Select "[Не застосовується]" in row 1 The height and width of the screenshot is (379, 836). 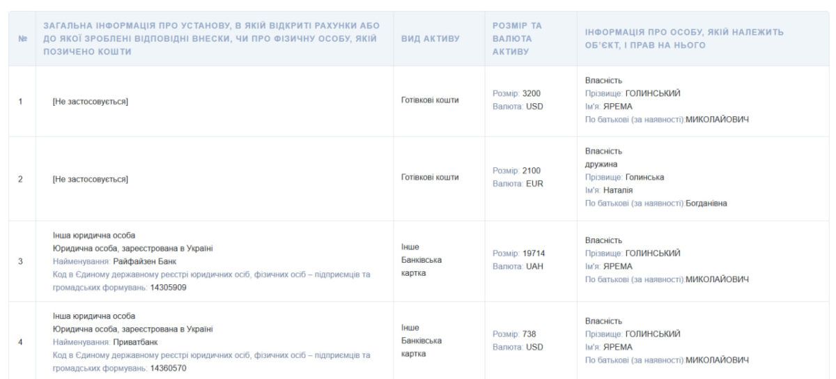tap(91, 102)
